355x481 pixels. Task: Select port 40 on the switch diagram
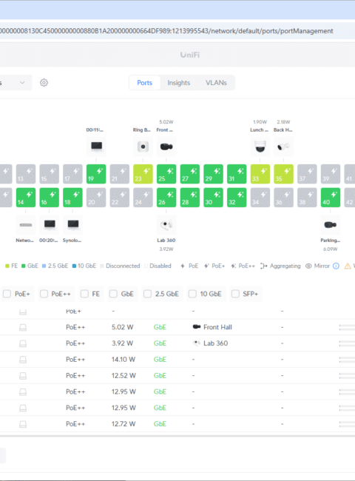[x=331, y=198]
